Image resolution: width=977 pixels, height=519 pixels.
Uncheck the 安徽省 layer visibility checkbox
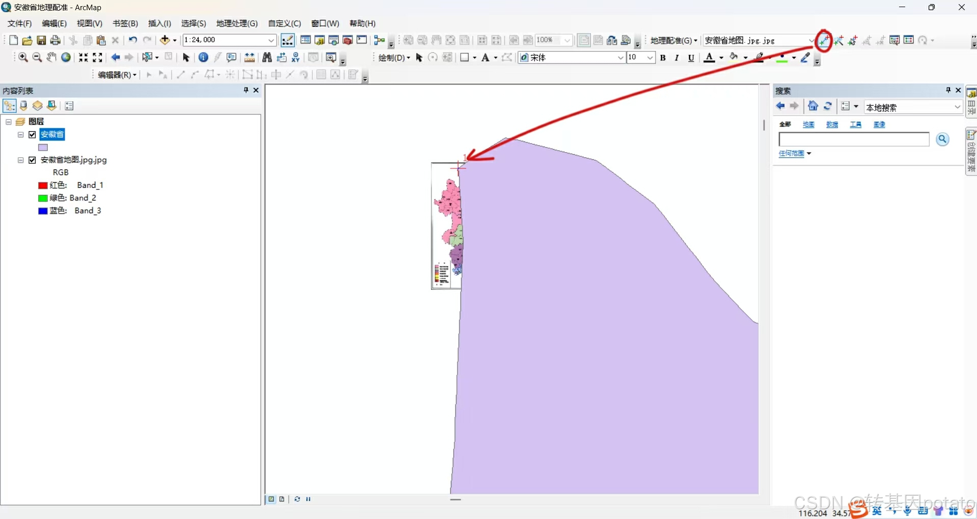[32, 135]
